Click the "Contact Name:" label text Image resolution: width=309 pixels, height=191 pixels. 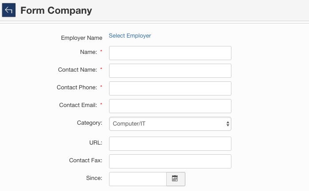click(x=77, y=70)
